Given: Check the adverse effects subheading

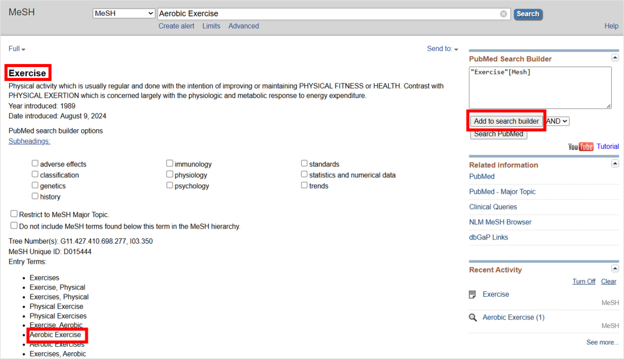Looking at the screenshot, I should click(x=35, y=163).
